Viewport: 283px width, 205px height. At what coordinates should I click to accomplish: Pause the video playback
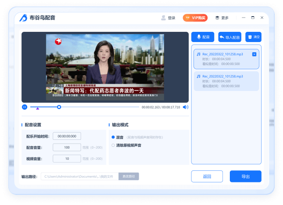coord(25,107)
